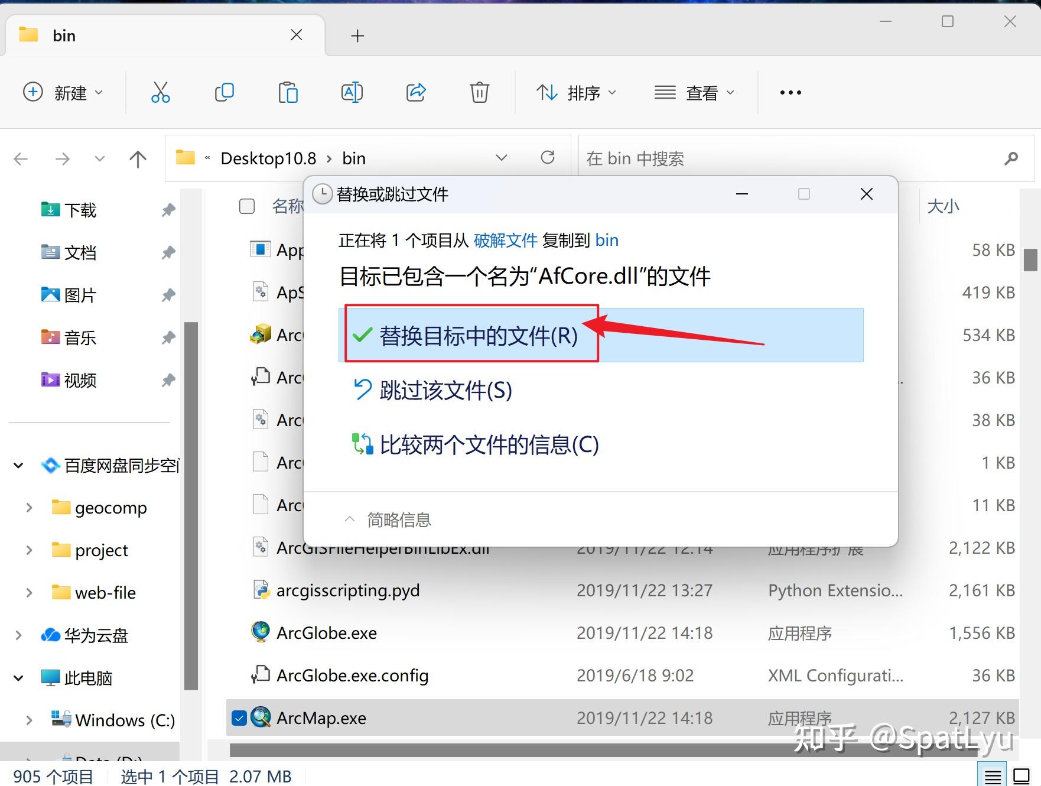Switch to details view icon in status bar
Screen dimensions: 1041x786
993,776
